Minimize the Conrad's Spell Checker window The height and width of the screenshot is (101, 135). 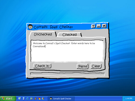click(99, 26)
